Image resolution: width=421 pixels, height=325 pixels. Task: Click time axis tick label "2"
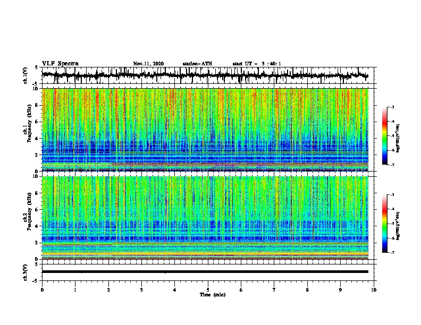(108, 290)
